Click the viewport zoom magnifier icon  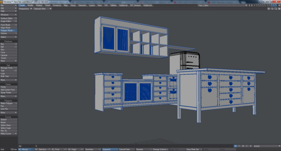tap(276, 9)
